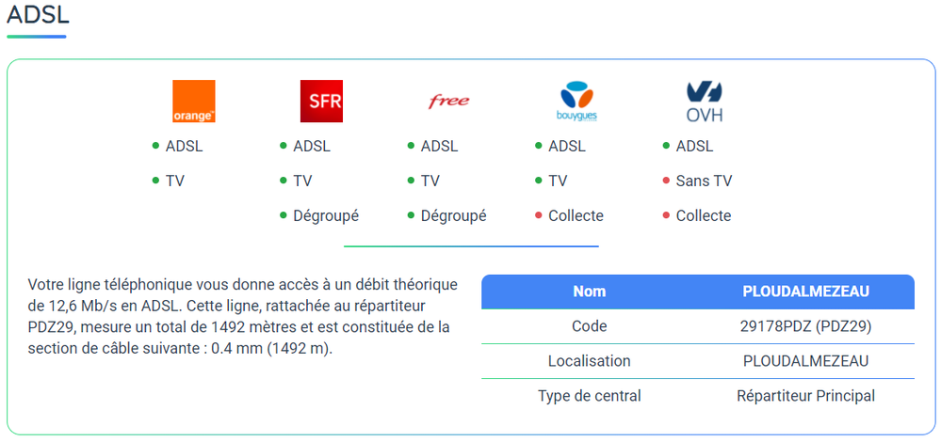This screenshot has width=941, height=442.
Task: Click the OVH Collecte label
Action: coord(703,215)
